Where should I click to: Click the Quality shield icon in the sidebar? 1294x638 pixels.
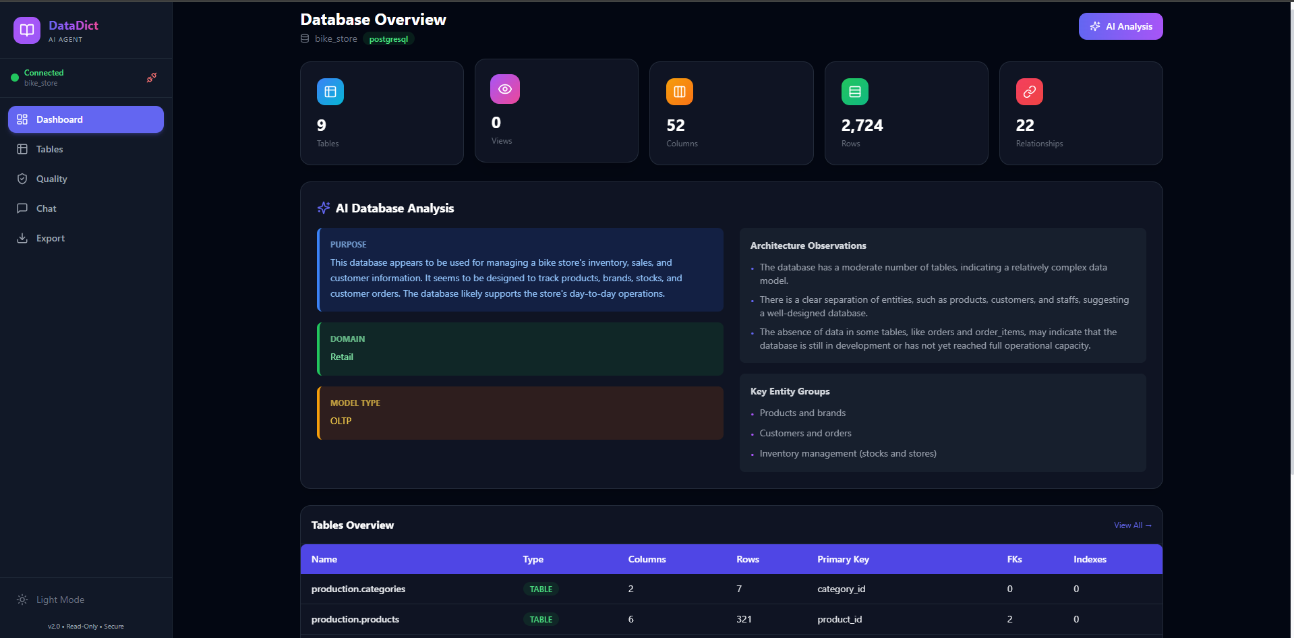(22, 179)
